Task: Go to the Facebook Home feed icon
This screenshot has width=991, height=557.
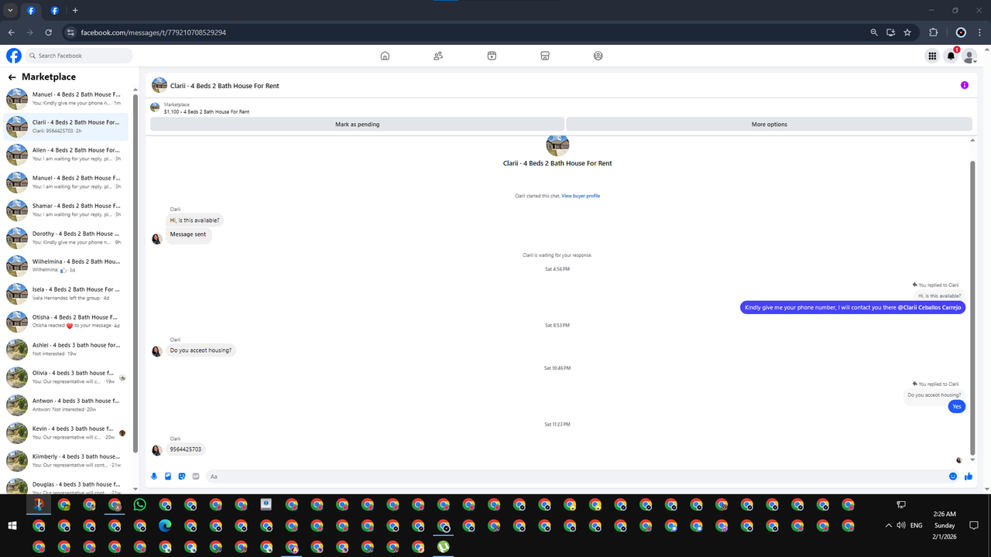Action: (385, 56)
